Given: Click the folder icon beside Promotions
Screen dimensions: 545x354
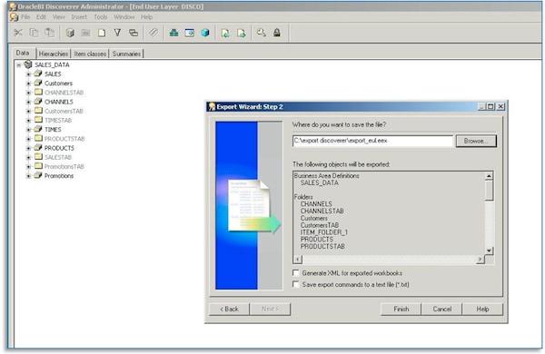Looking at the screenshot, I should click(x=38, y=175).
